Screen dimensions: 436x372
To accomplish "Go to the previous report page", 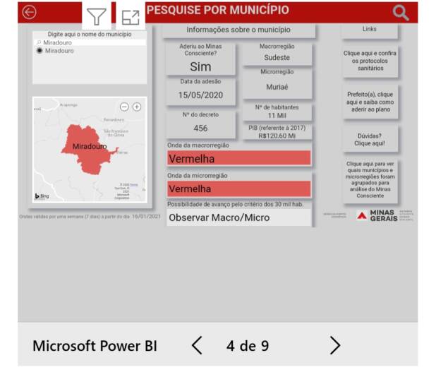I will (x=197, y=345).
